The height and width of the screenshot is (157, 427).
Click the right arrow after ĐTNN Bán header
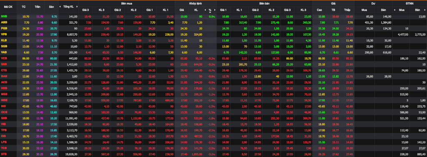click(425, 10)
